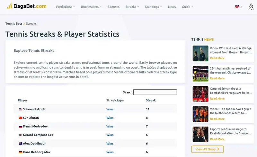Click Wins link for Alex De Minaur
Image resolution: width=257 pixels, height=157 pixels.
[110, 144]
